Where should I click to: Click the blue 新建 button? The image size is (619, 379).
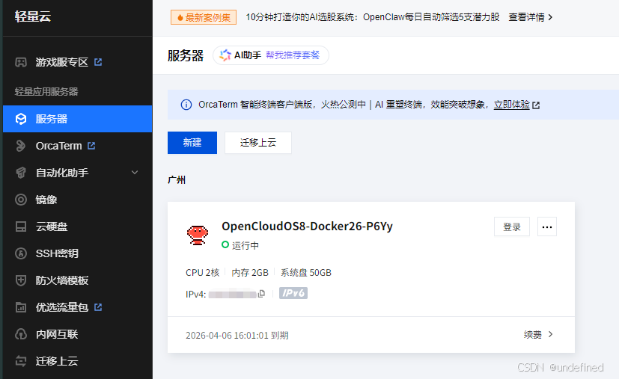point(192,142)
